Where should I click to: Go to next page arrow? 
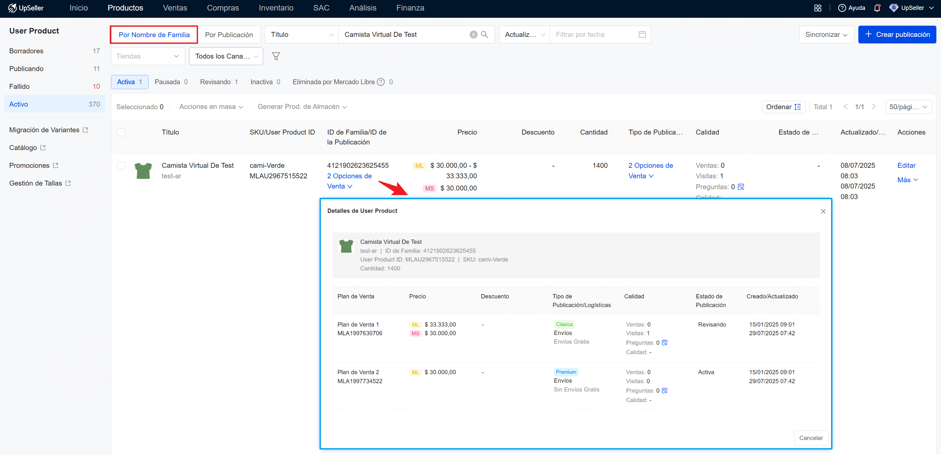(873, 107)
